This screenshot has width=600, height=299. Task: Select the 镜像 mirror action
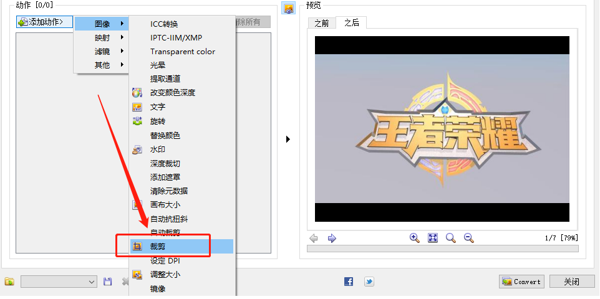(x=158, y=289)
